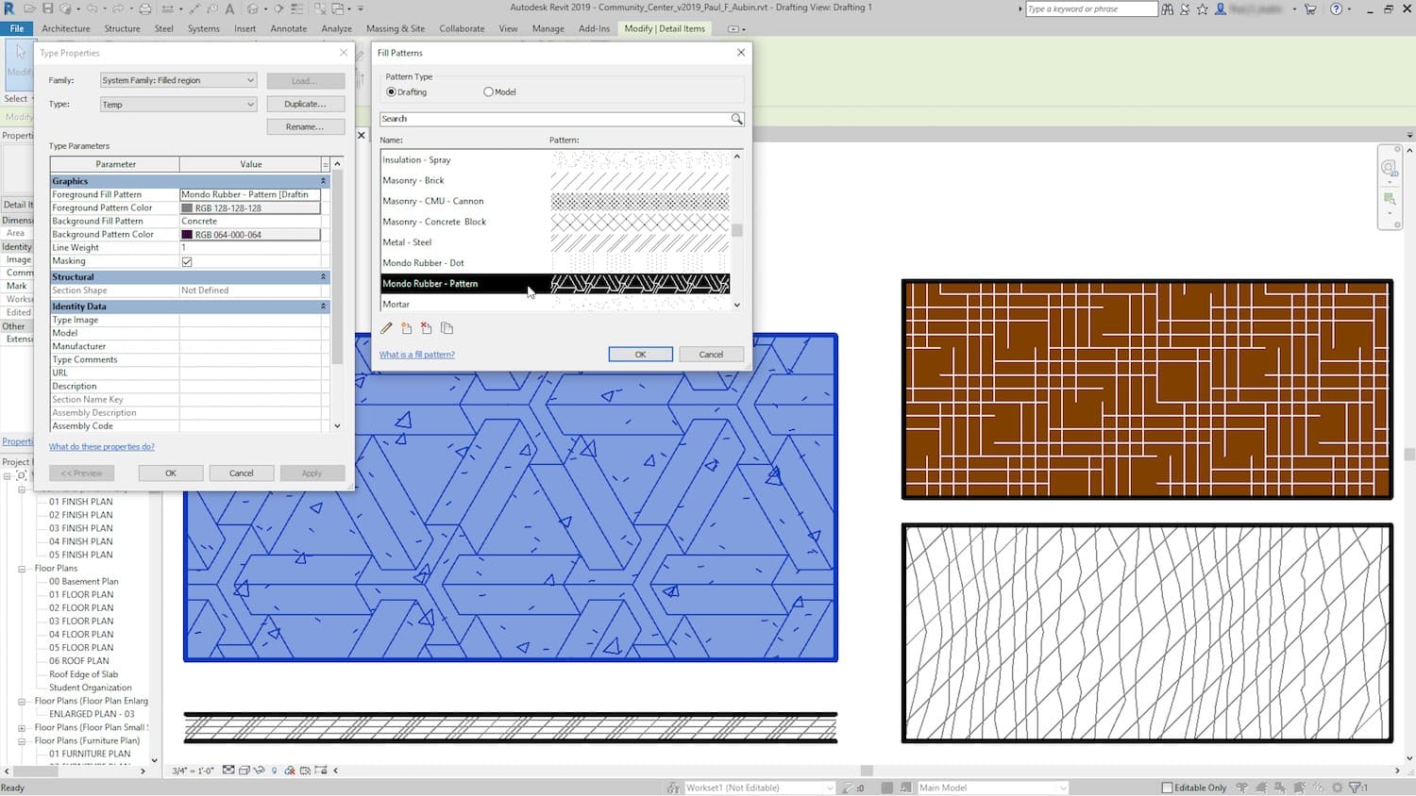Toggle the Masking checkbox
Image resolution: width=1416 pixels, height=796 pixels.
click(187, 261)
